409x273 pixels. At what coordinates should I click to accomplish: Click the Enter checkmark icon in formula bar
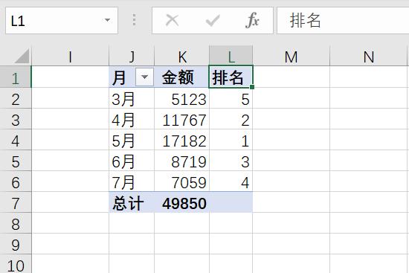tap(213, 20)
